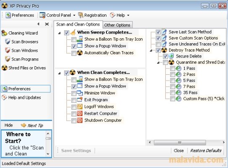228x168 pixels.
Task: Collapse sidebar with the left arrow
Action: [x=38, y=24]
